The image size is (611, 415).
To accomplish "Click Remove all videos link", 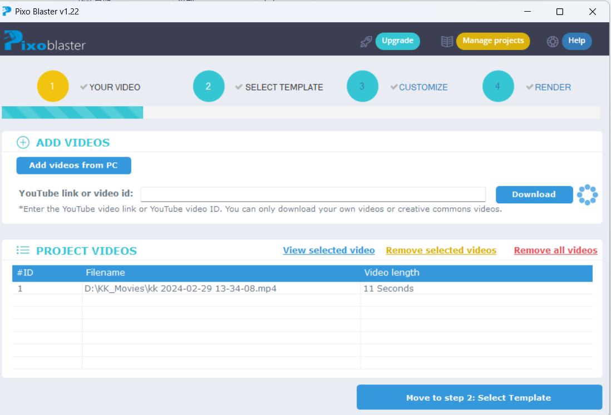I will click(x=555, y=251).
